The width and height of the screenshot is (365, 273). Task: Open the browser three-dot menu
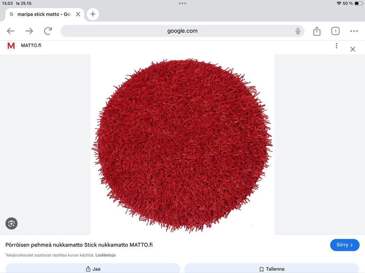click(x=354, y=31)
